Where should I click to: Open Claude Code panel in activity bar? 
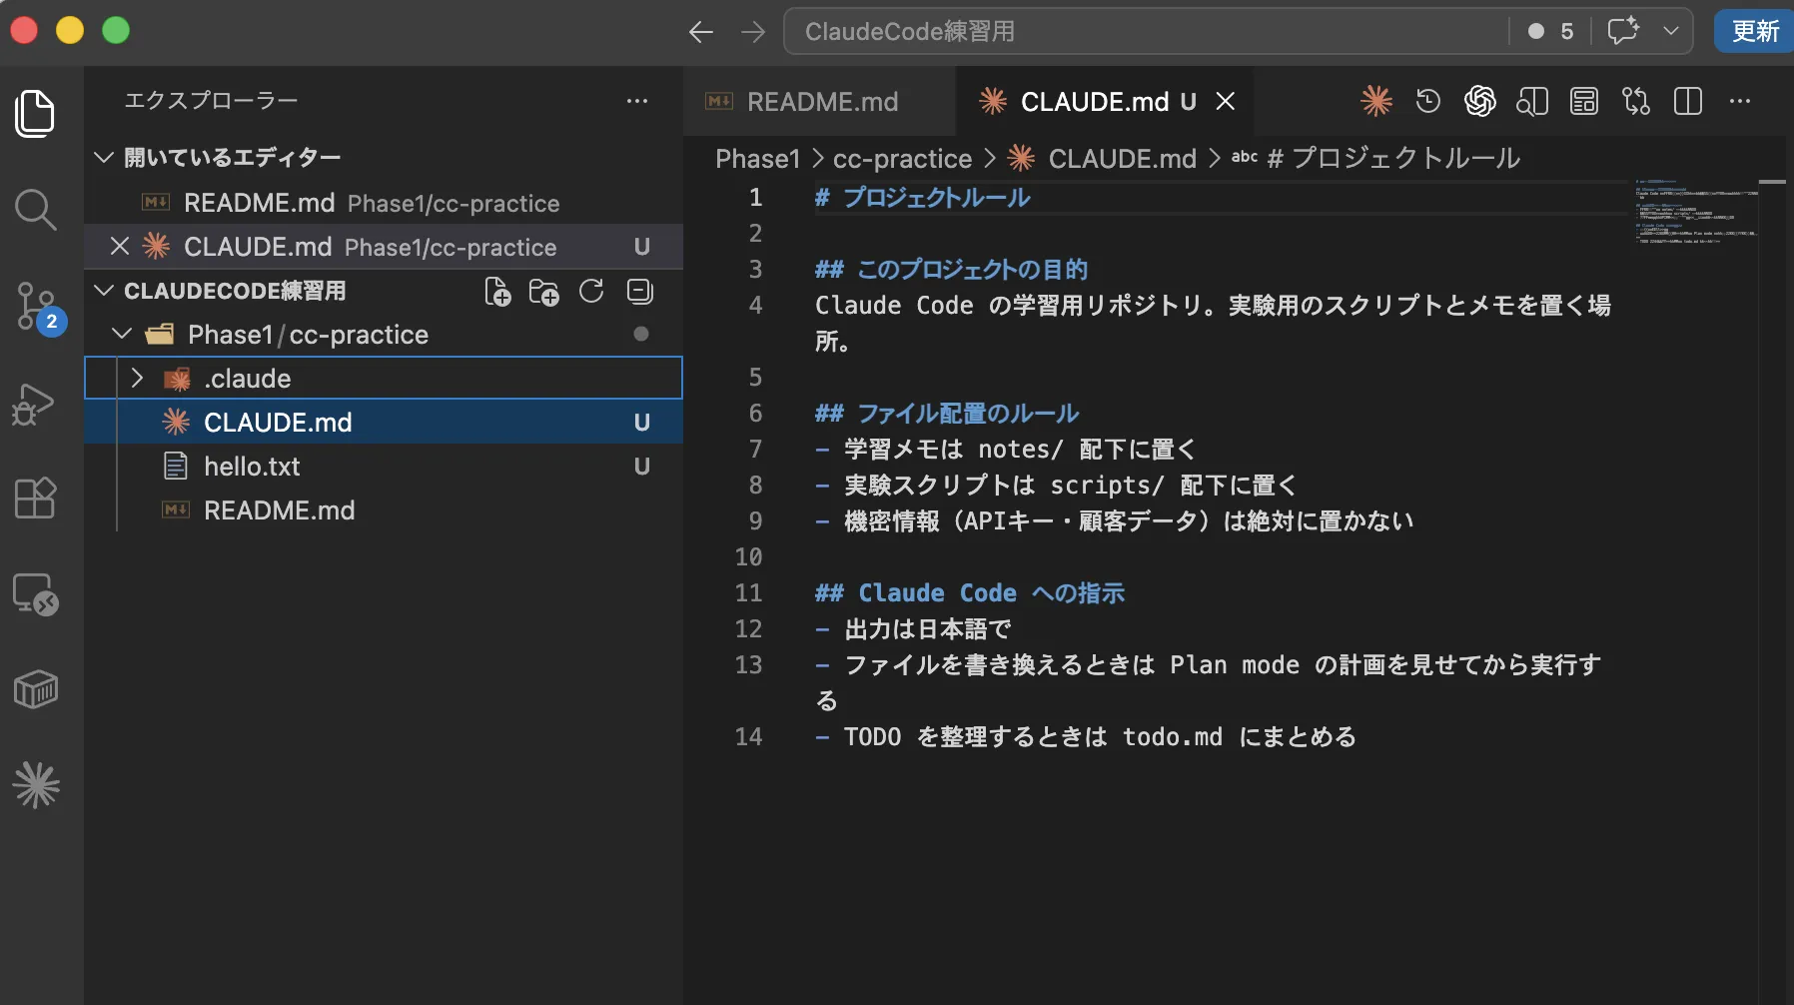coord(36,785)
